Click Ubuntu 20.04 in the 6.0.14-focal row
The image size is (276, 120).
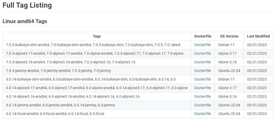[x=229, y=114]
